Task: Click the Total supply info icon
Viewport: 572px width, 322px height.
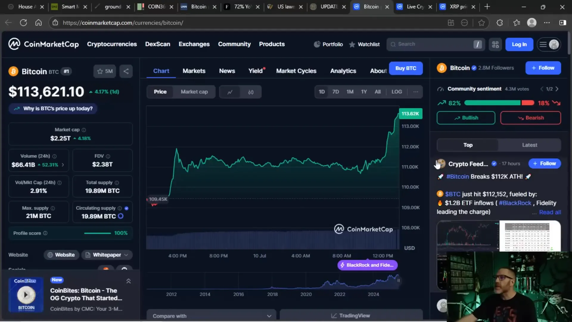Action: click(x=117, y=182)
